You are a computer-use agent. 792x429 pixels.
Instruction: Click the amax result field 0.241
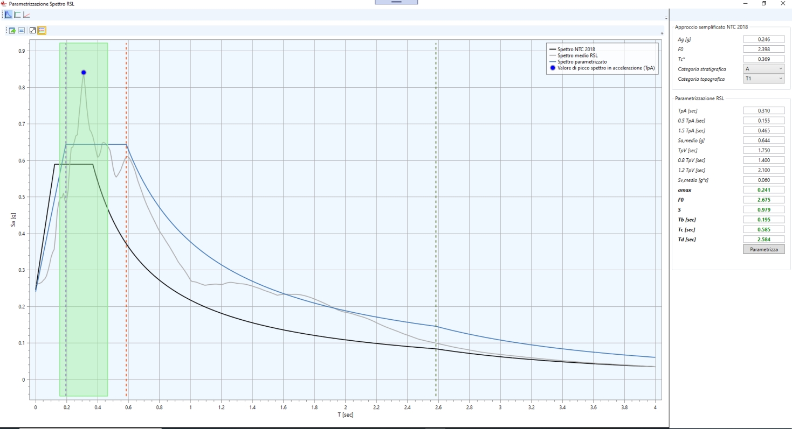pos(764,190)
